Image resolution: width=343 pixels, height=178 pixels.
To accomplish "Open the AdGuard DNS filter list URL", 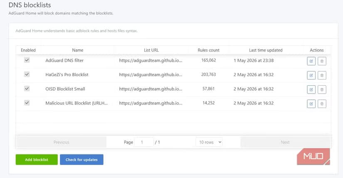I will pos(151,60).
